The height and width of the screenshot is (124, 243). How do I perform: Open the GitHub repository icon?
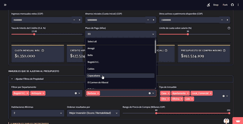pyautogui.click(x=232, y=5)
